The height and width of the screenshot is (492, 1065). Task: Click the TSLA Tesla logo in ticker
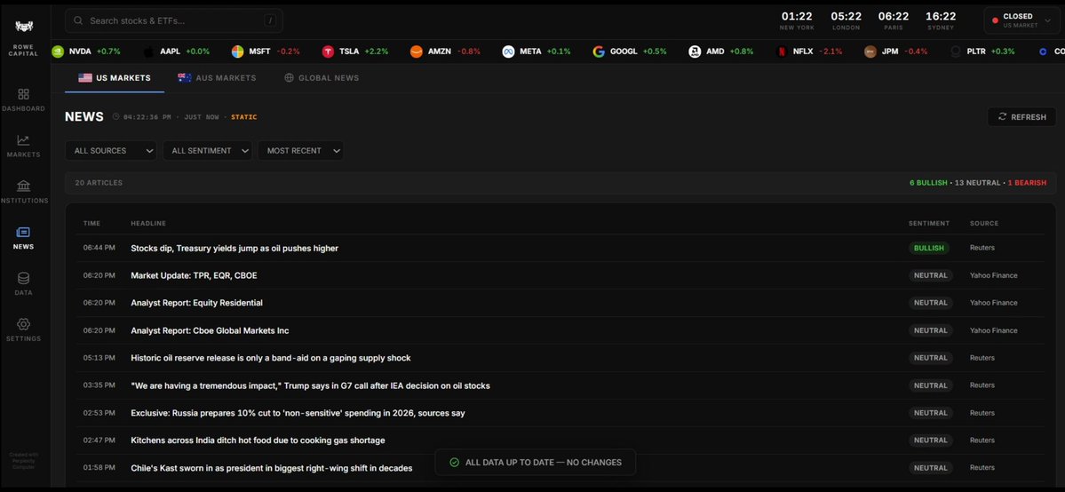point(328,52)
